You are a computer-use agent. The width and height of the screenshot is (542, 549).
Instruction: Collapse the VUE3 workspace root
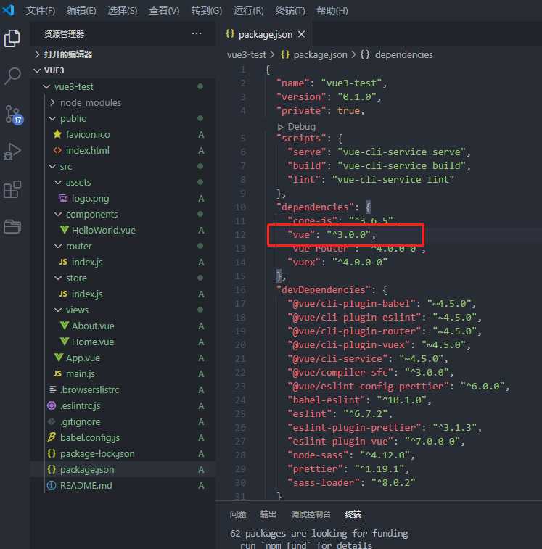click(37, 70)
